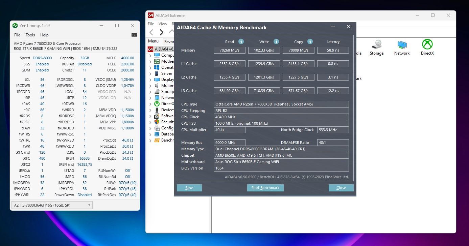Click the ZenTimings app logo icon
469x246 pixels.
pos(15,26)
